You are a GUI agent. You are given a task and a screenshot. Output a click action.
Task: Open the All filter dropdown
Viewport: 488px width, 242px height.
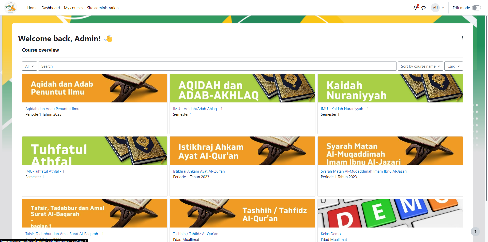click(x=29, y=66)
